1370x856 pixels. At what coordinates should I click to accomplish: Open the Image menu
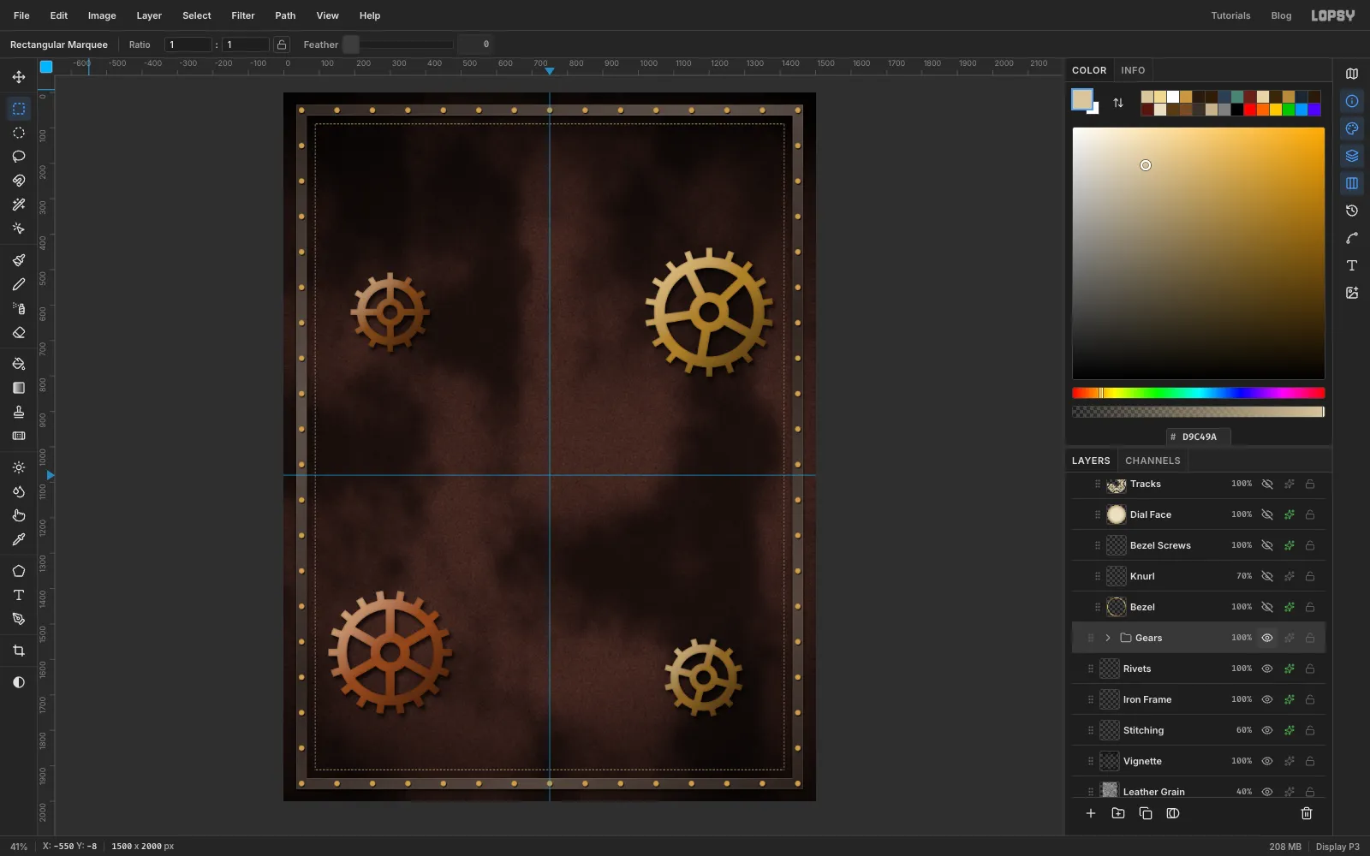(102, 15)
